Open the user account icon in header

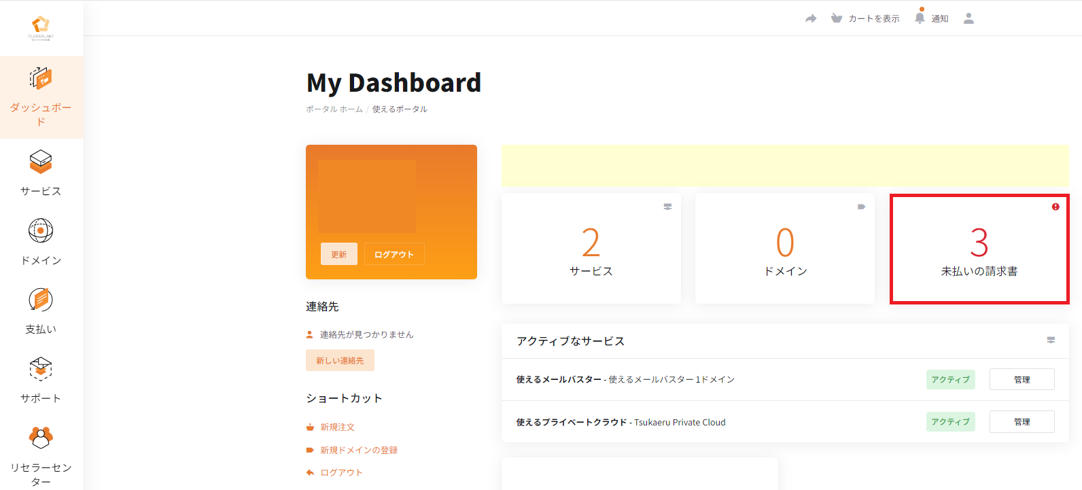point(968,18)
